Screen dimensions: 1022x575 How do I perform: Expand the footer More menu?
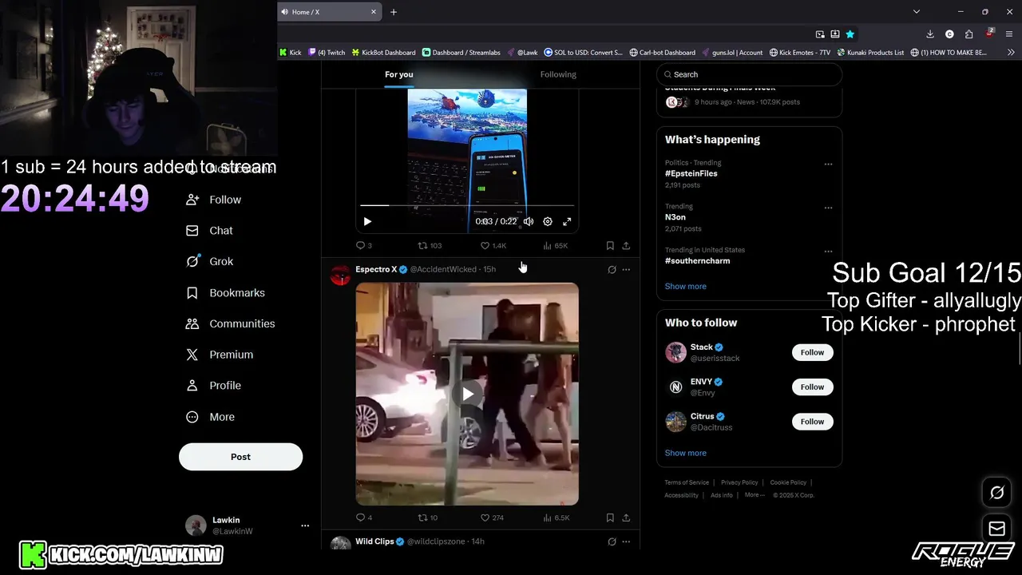(x=755, y=495)
